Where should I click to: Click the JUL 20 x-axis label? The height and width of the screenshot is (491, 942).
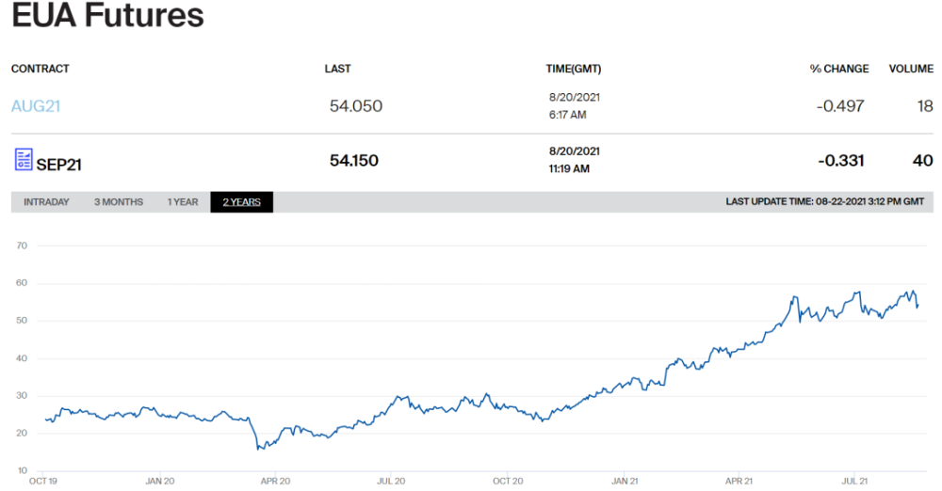(391, 482)
